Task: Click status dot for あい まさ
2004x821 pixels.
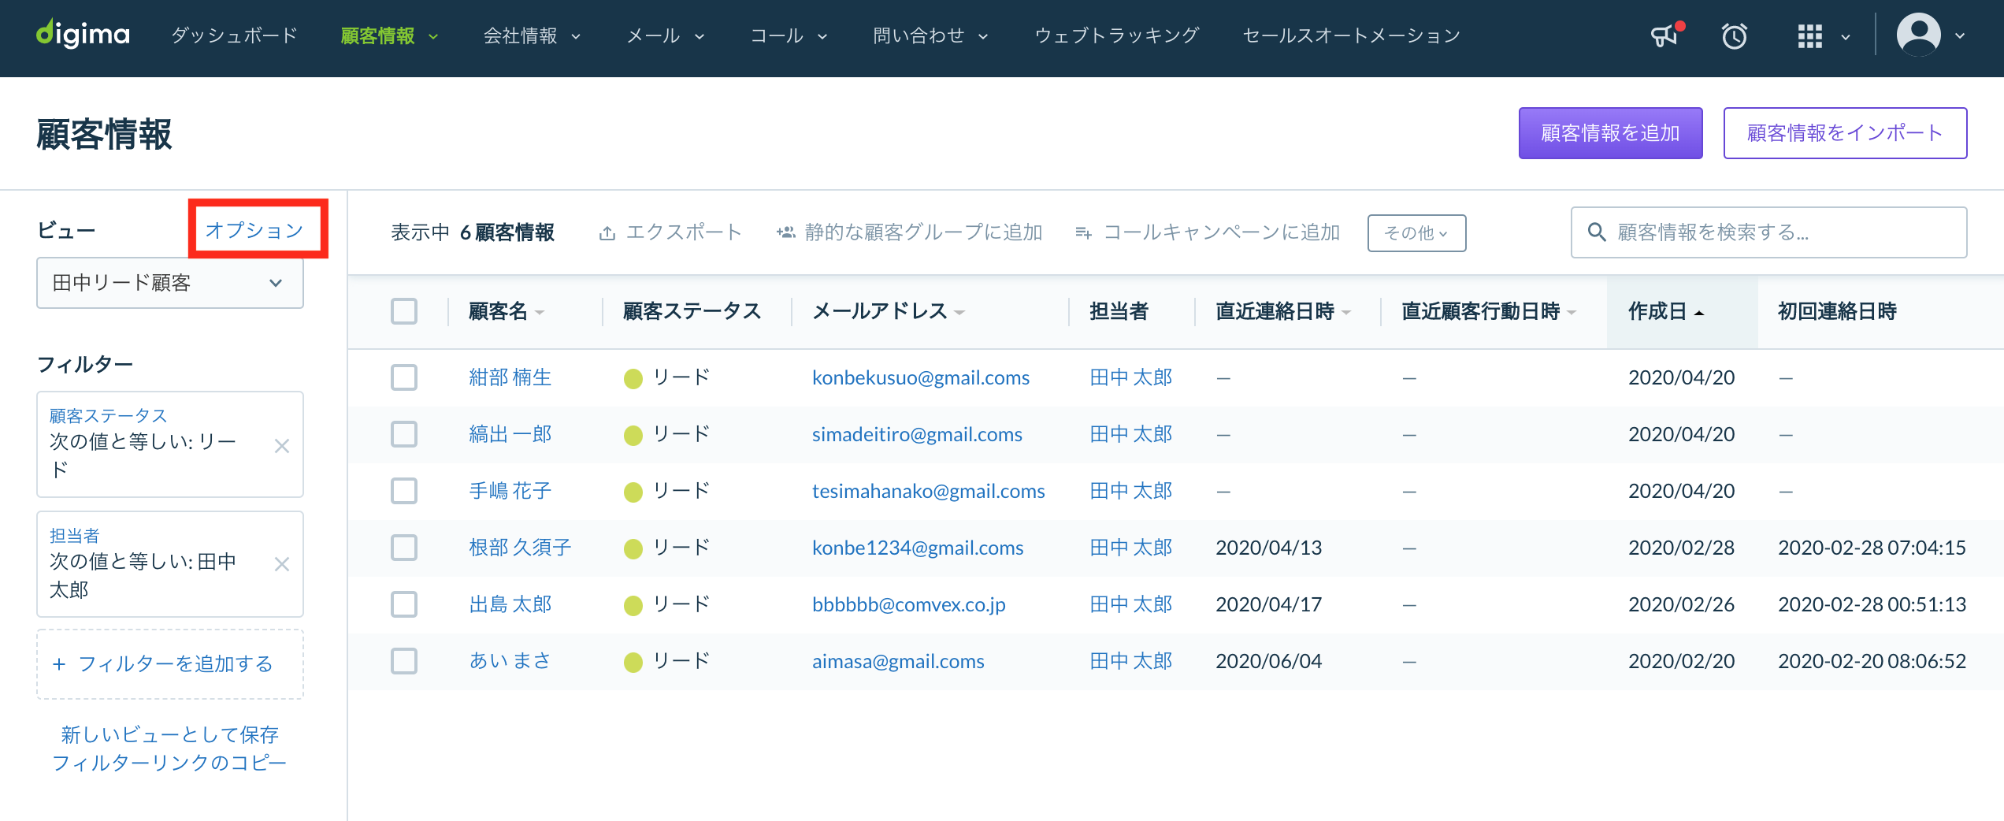Action: coord(633,663)
